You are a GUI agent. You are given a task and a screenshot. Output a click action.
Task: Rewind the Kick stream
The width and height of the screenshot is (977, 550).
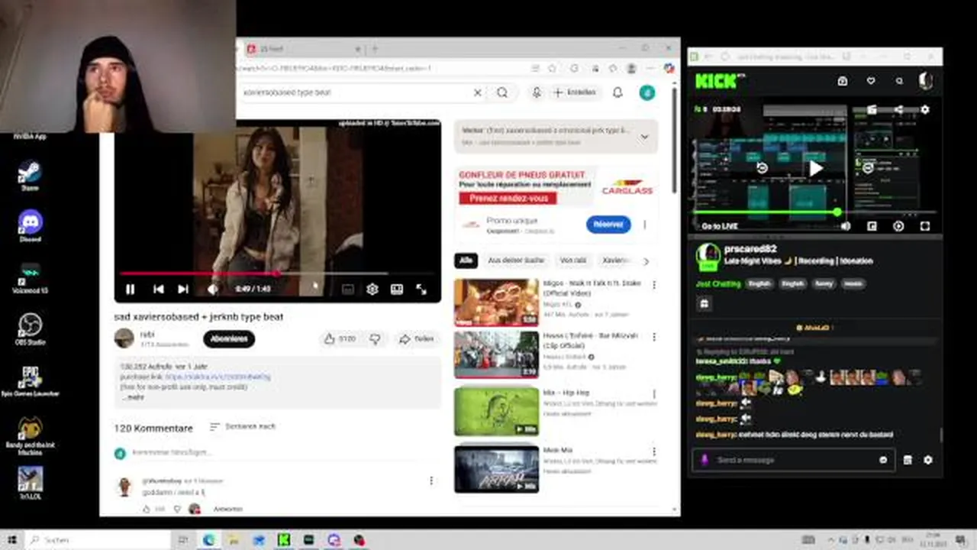pyautogui.click(x=761, y=168)
